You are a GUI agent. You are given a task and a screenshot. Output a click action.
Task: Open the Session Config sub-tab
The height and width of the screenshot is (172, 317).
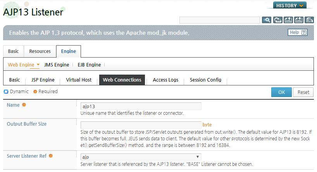(205, 80)
